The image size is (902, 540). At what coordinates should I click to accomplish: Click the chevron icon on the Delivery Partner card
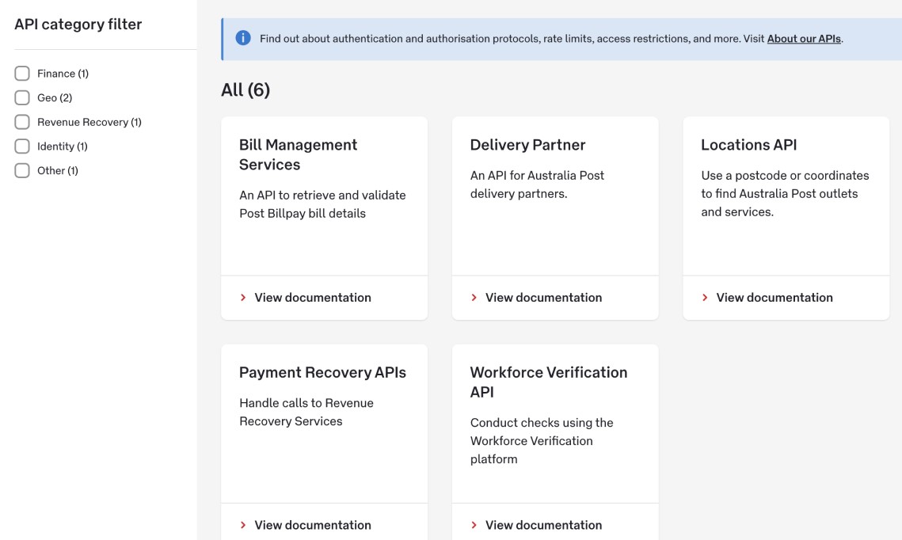pyautogui.click(x=474, y=297)
